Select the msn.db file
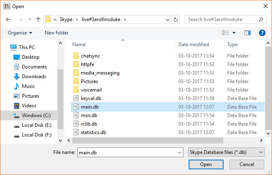The image size is (272, 175). coord(89,115)
